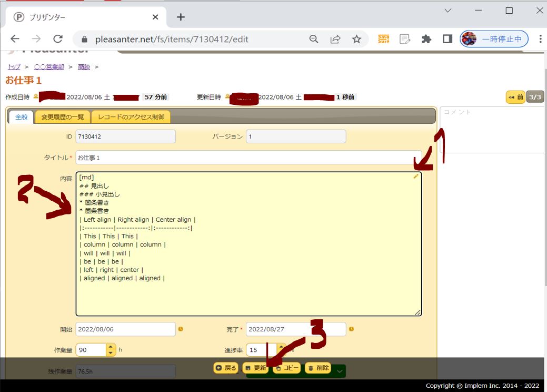Reload the page with the refresh icon
This screenshot has height=392, width=547.
58,39
